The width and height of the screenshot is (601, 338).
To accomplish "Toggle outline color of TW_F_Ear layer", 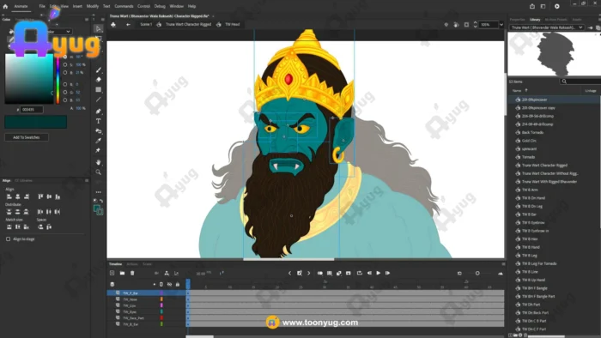I will 161,293.
